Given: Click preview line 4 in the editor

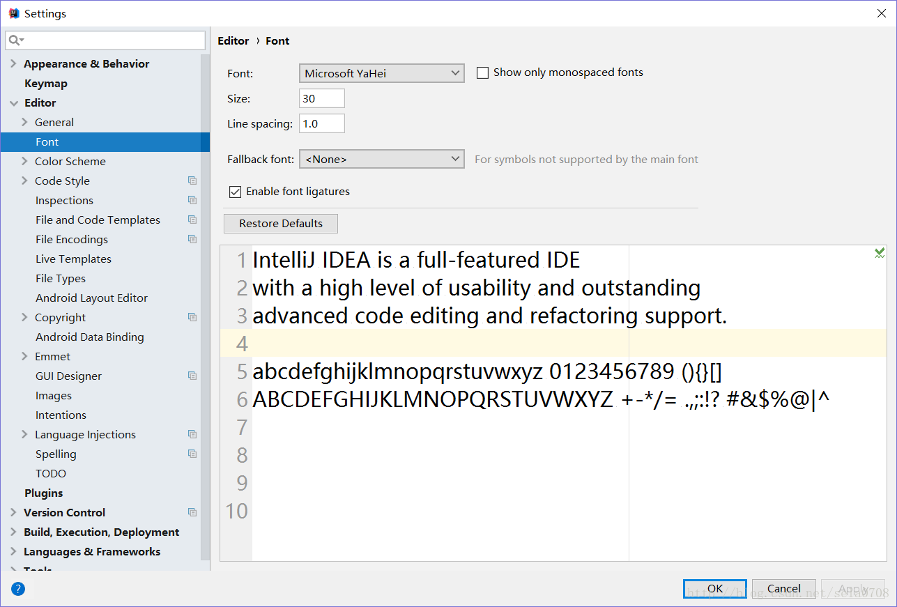Looking at the screenshot, I should (x=554, y=343).
